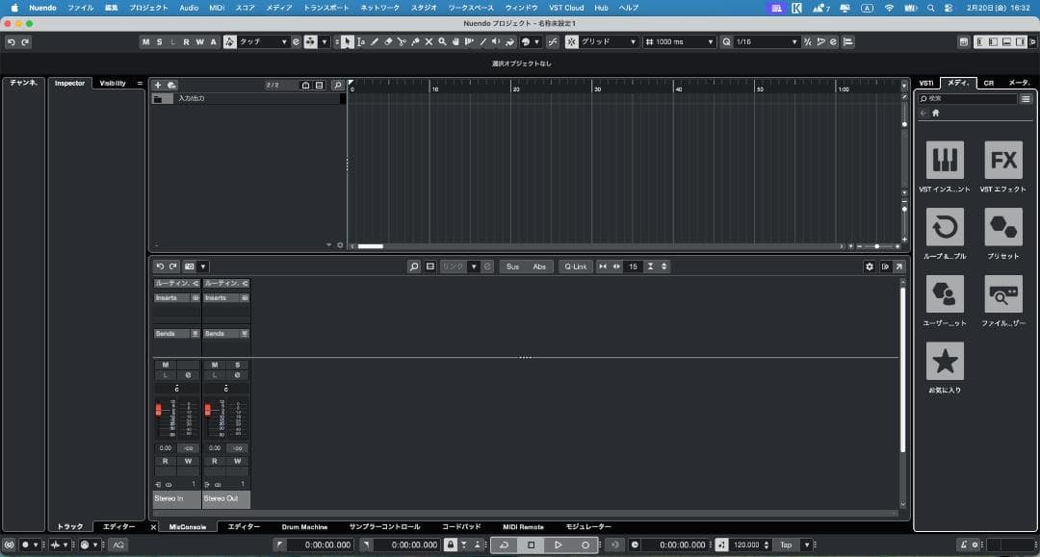Select the Zoom magnifier tool
This screenshot has width=1040, height=557.
point(442,42)
